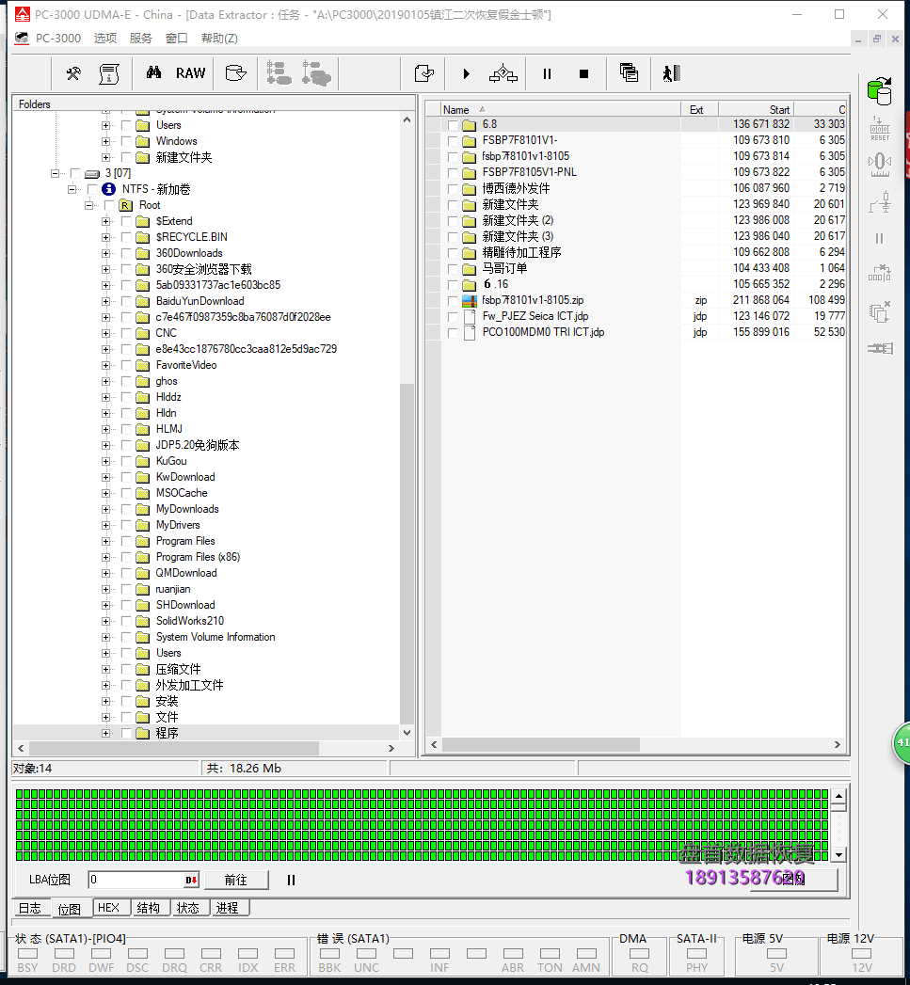The width and height of the screenshot is (910, 985).
Task: Click the Stop button in top toolbar
Action: point(583,73)
